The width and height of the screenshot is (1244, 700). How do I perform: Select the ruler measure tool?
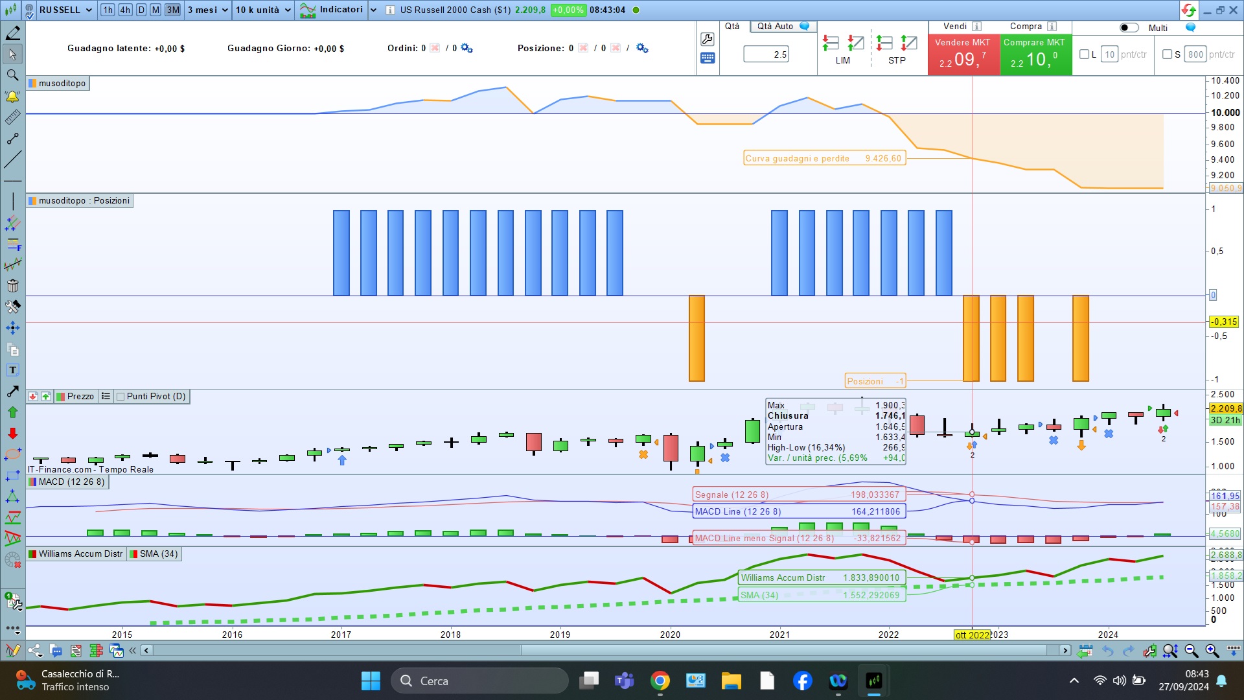point(12,118)
